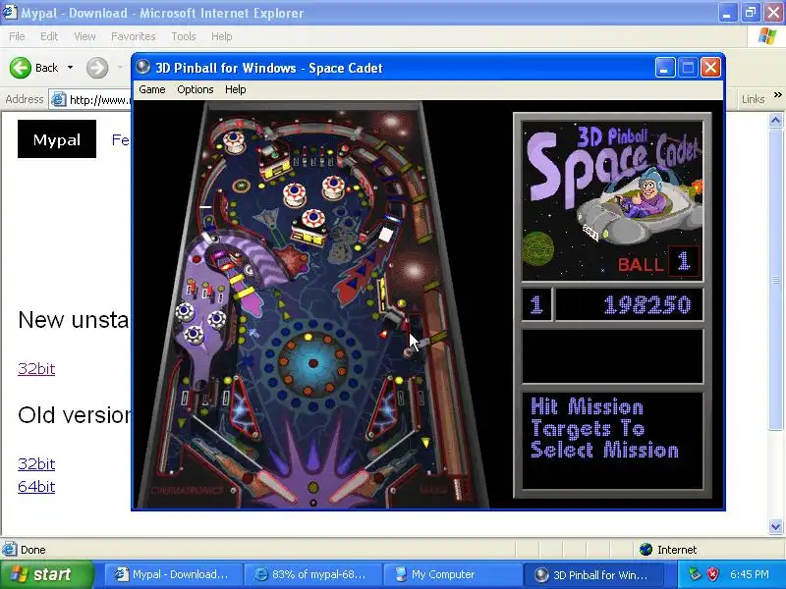The height and width of the screenshot is (589, 786).
Task: Click the top-left bumper on the pinball table
Action: [x=234, y=140]
